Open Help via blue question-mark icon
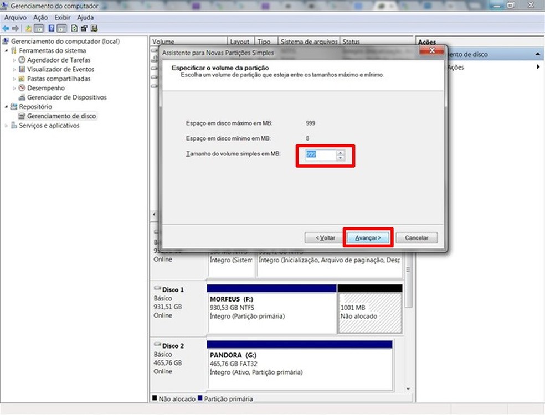This screenshot has height=415, width=545. pos(51,28)
